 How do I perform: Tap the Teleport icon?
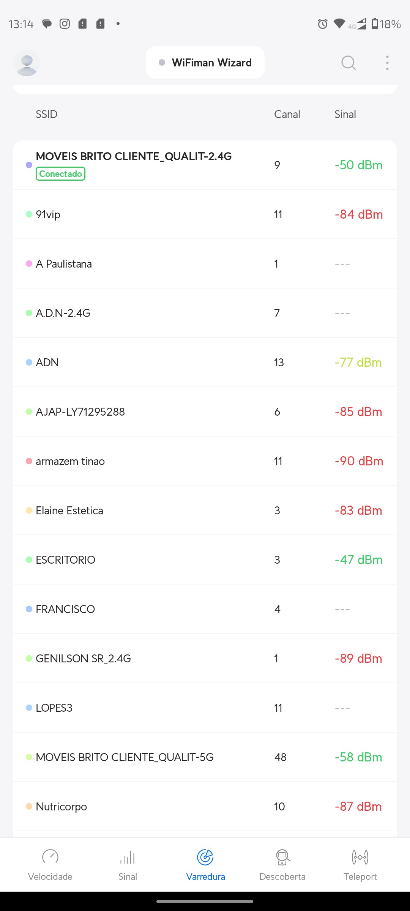point(360,857)
